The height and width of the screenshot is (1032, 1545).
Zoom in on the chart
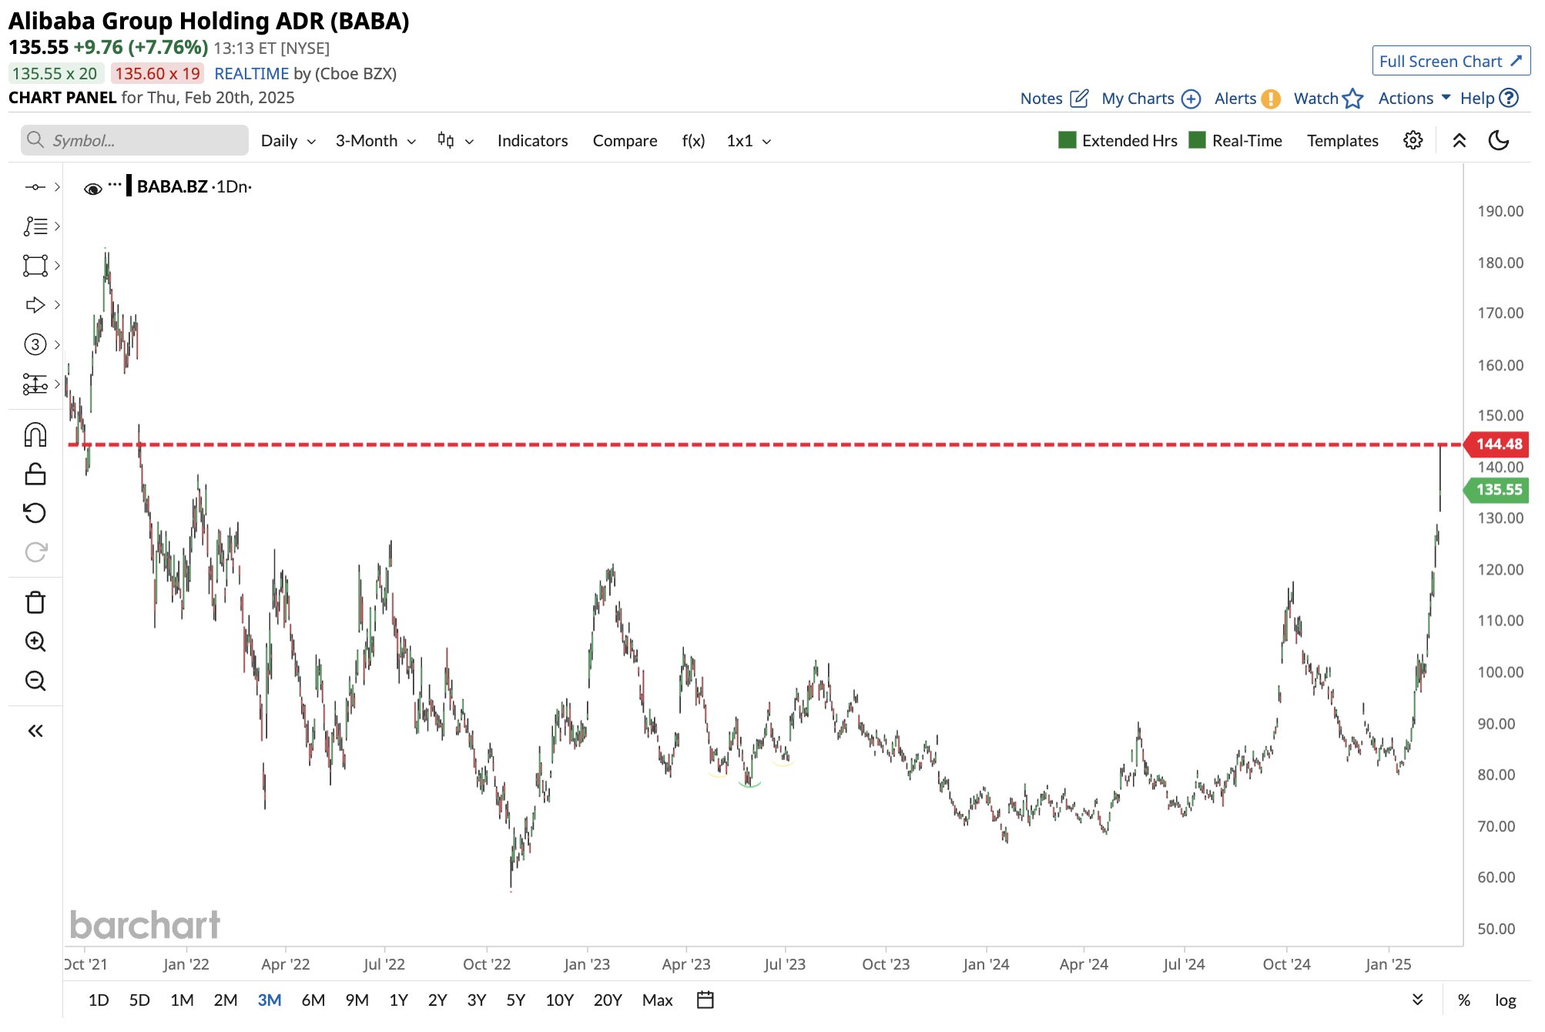click(35, 642)
